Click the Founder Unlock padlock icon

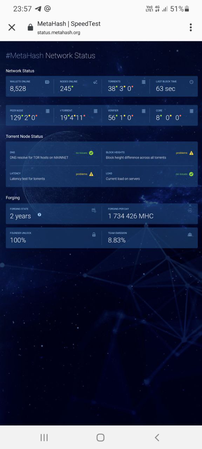tap(94, 234)
